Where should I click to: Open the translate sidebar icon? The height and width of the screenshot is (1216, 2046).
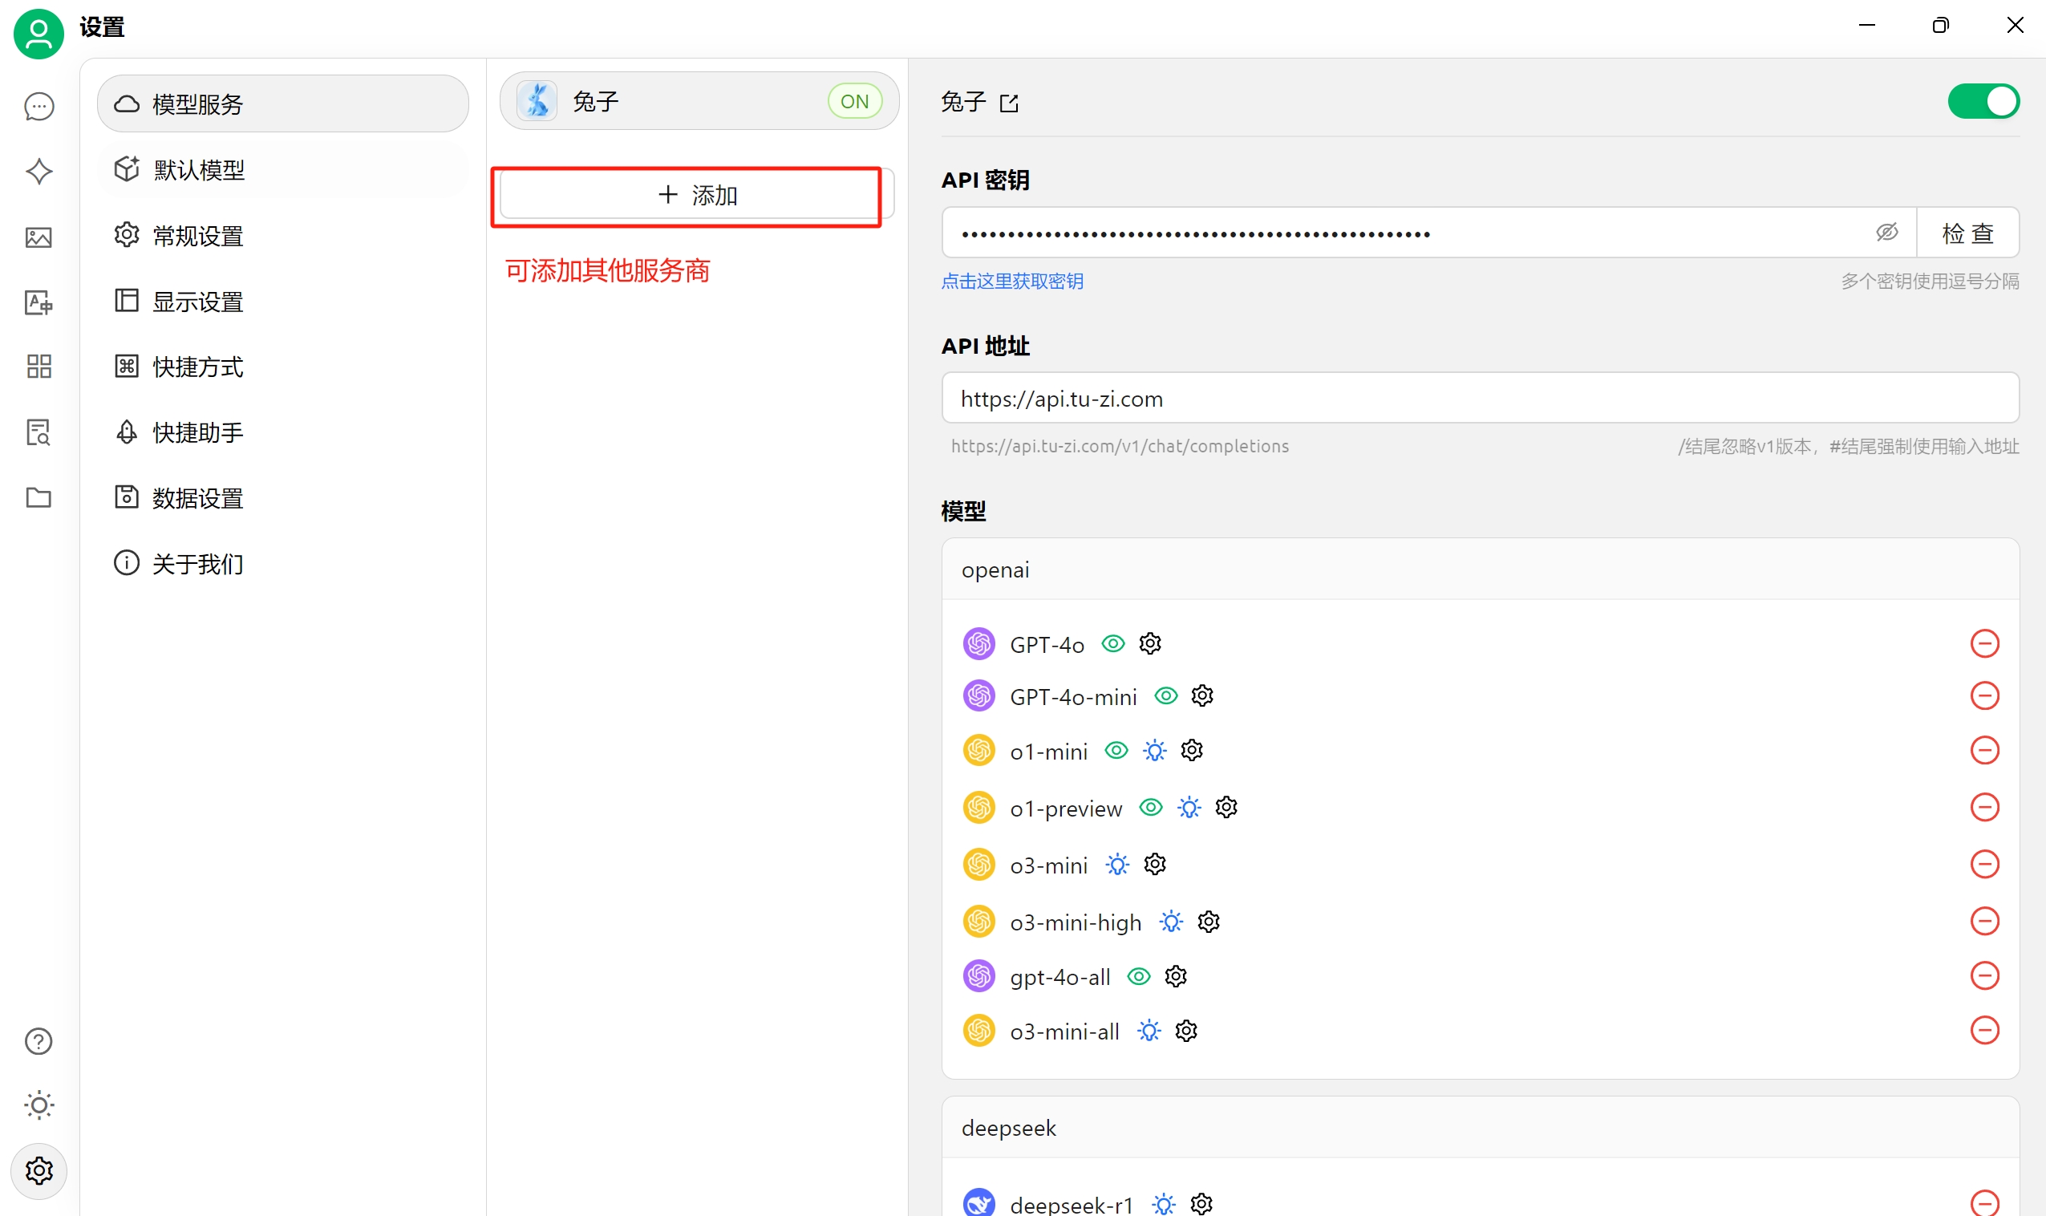click(x=38, y=302)
